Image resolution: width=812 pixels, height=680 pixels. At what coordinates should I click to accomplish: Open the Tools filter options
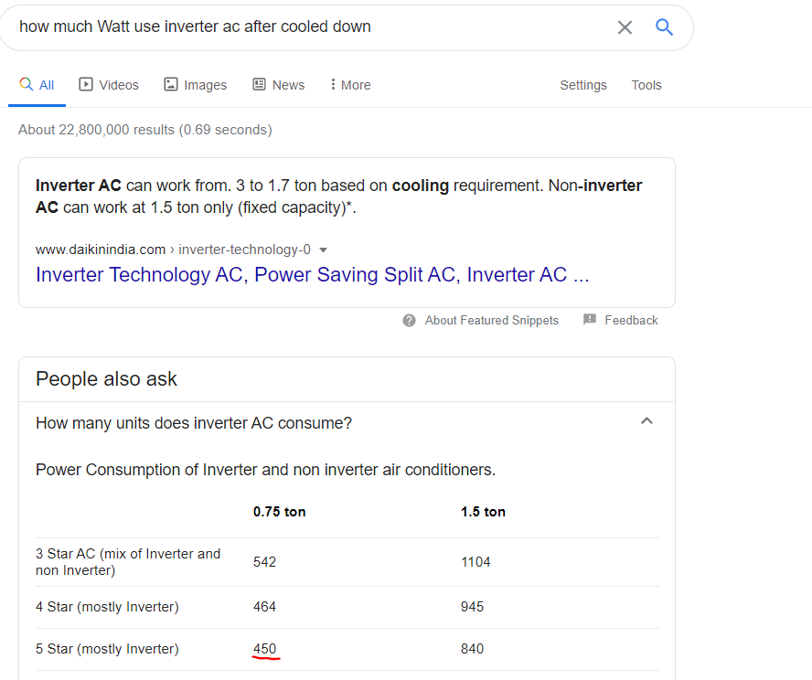pos(646,85)
